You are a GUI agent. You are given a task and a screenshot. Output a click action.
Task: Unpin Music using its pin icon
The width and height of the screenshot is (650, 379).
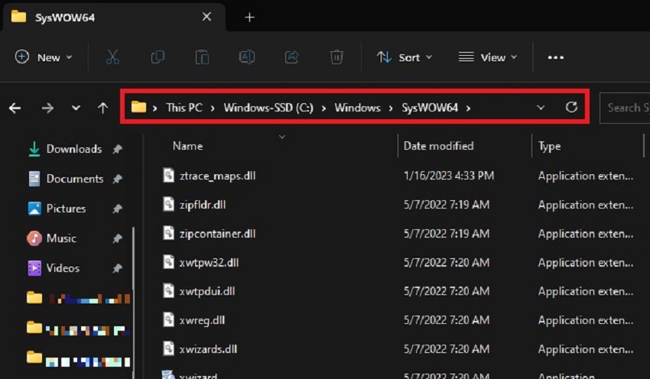click(x=117, y=238)
